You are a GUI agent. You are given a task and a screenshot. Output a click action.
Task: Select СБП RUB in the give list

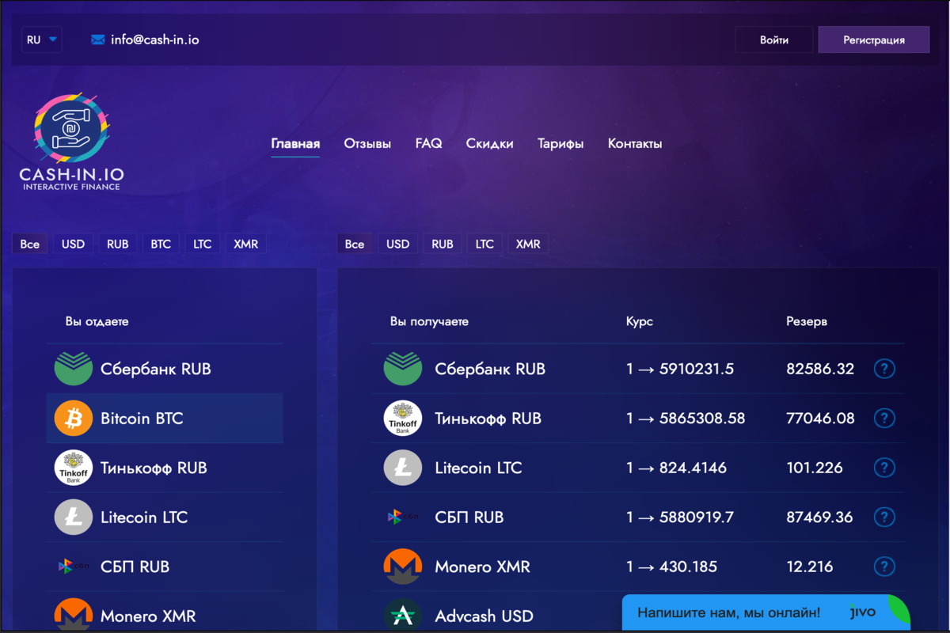(x=135, y=567)
